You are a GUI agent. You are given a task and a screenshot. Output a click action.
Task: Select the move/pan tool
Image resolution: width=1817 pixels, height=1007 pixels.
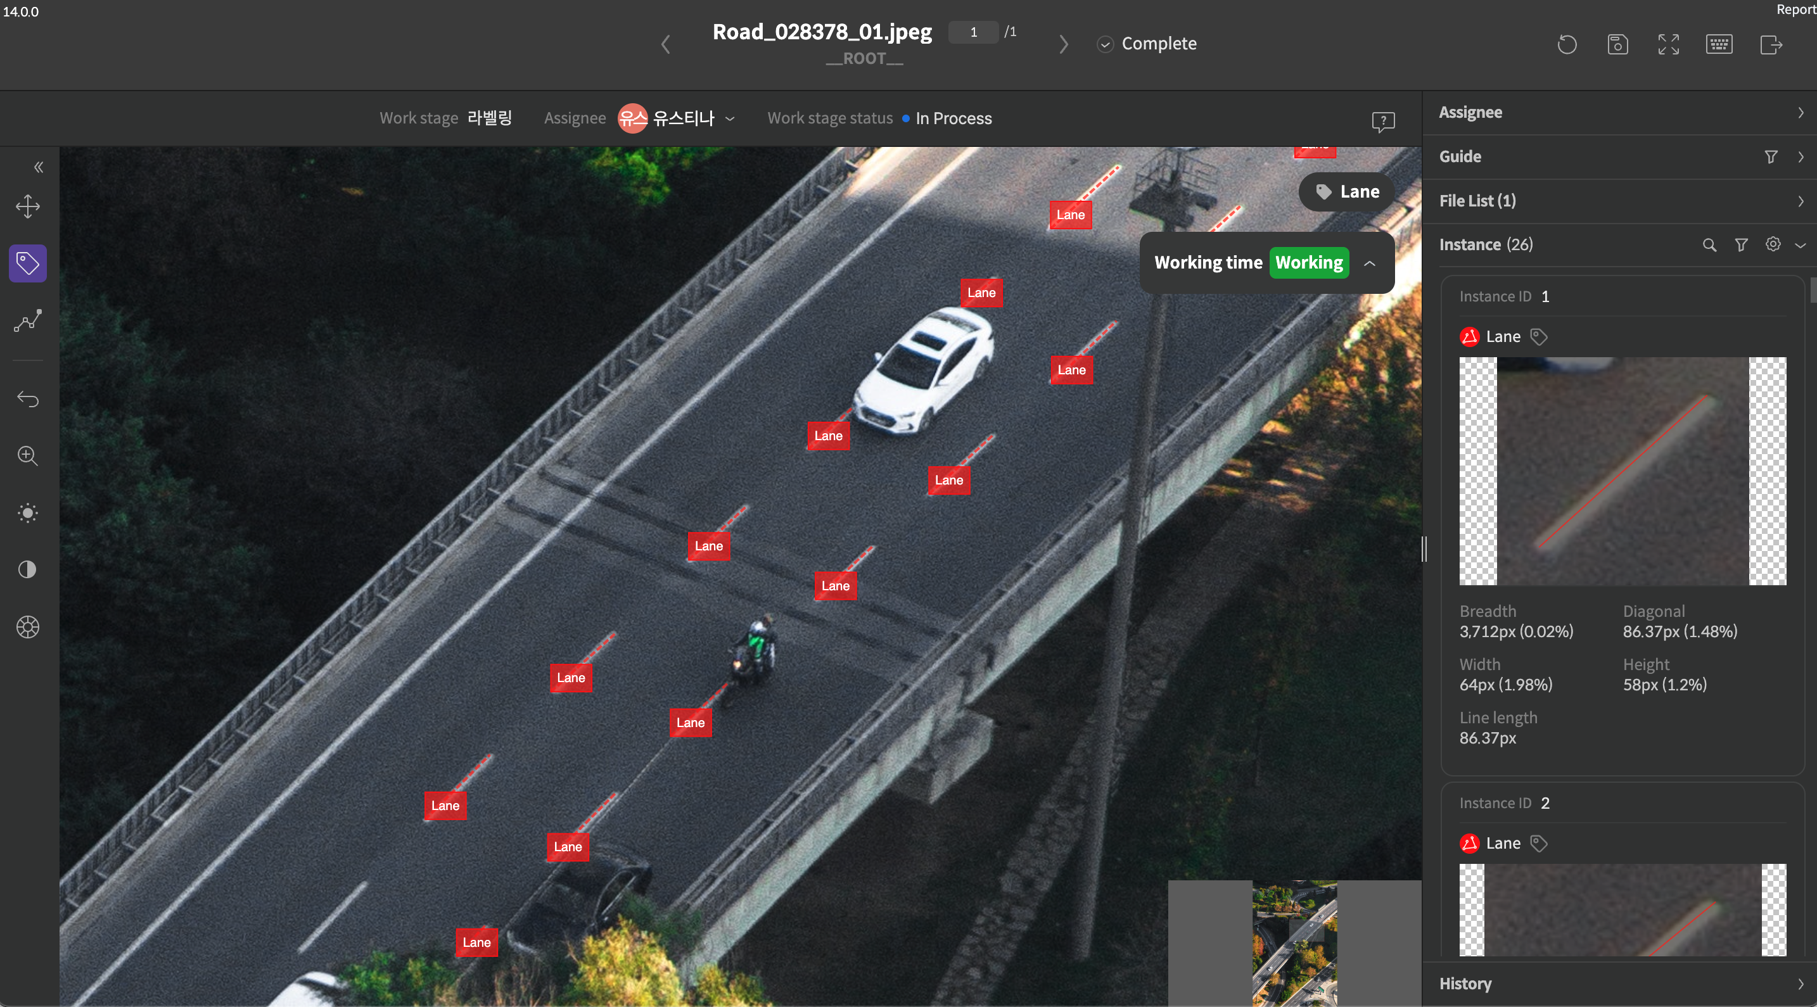[27, 206]
